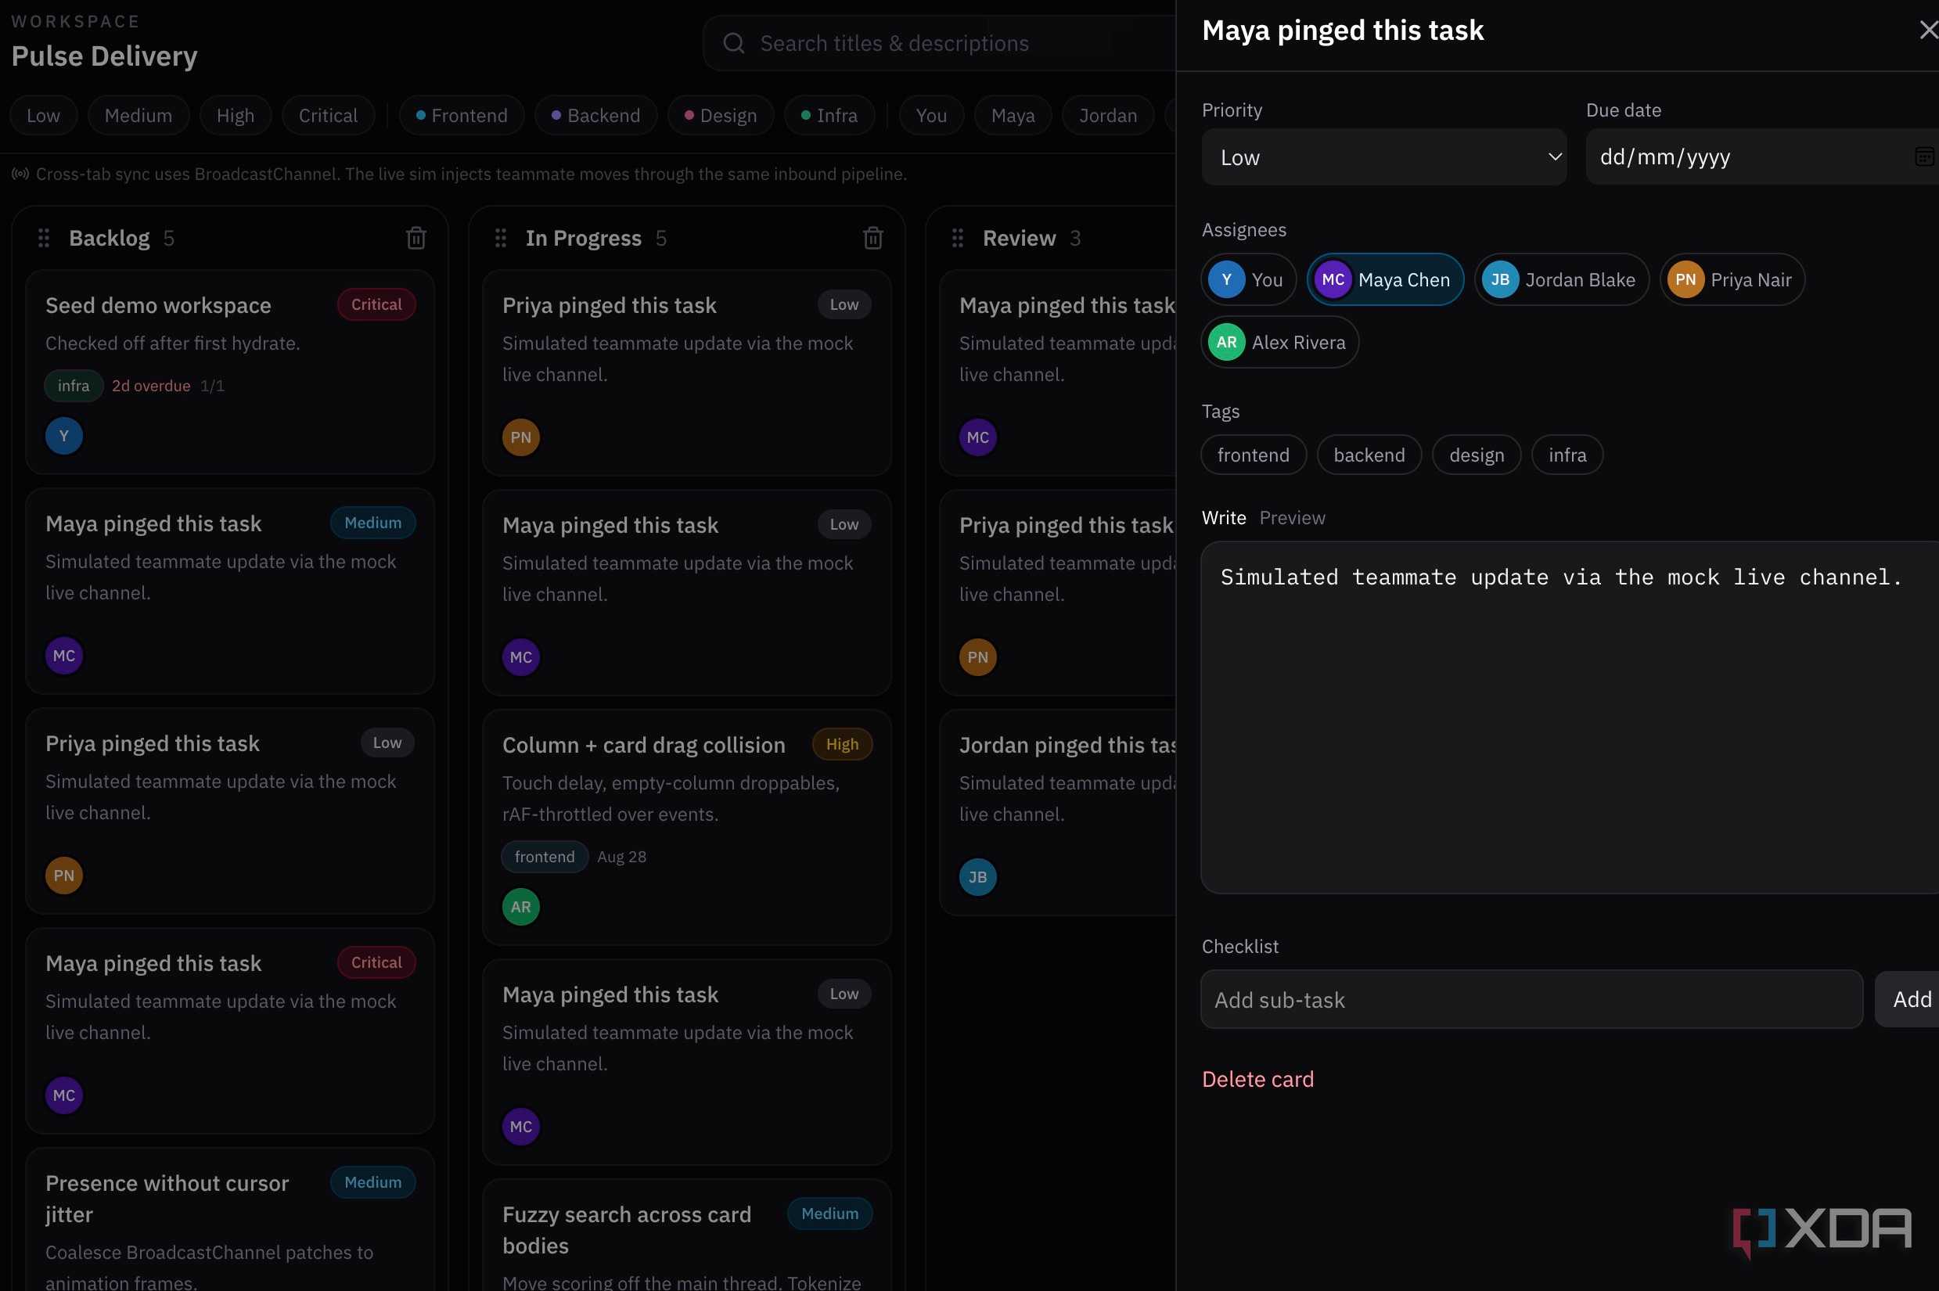Click the broadcast sync icon beside Cross-tab sync note
This screenshot has height=1291, width=1939.
point(20,174)
